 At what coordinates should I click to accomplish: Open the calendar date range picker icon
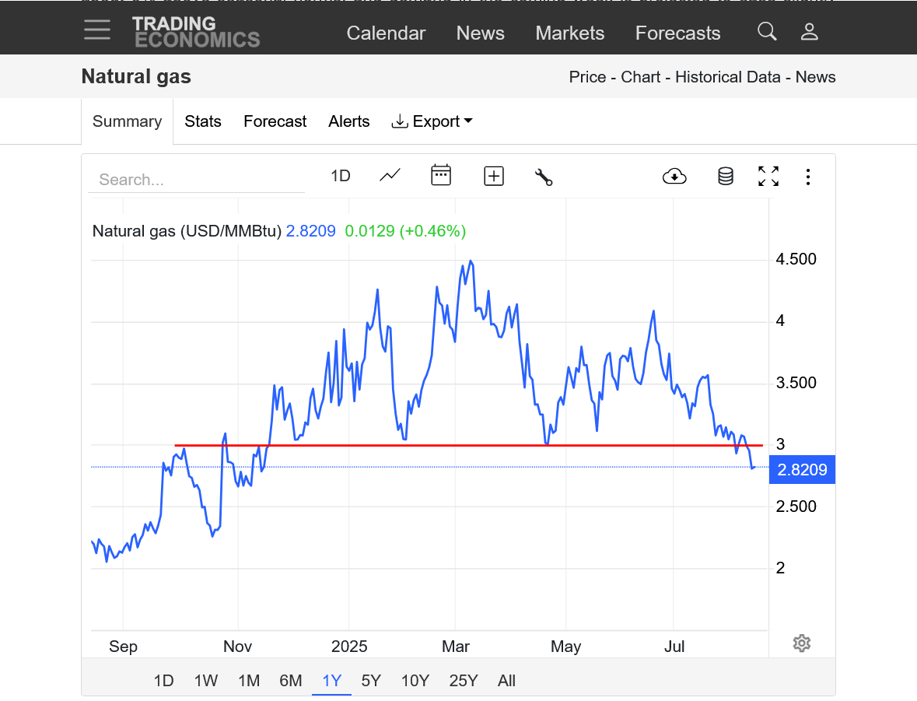441,176
